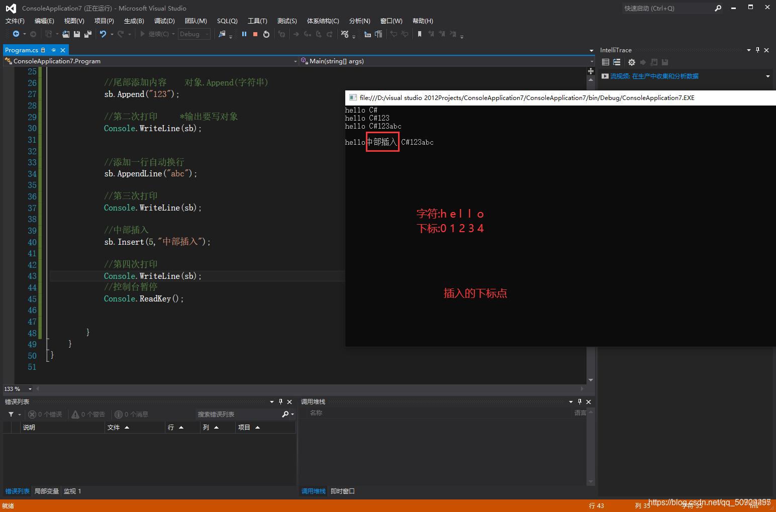Image resolution: width=776 pixels, height=512 pixels.
Task: Restart the debug session
Action: point(266,34)
